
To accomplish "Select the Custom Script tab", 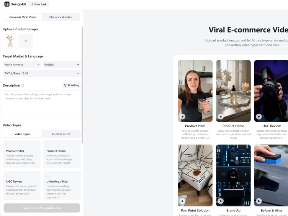I will coord(61,134).
